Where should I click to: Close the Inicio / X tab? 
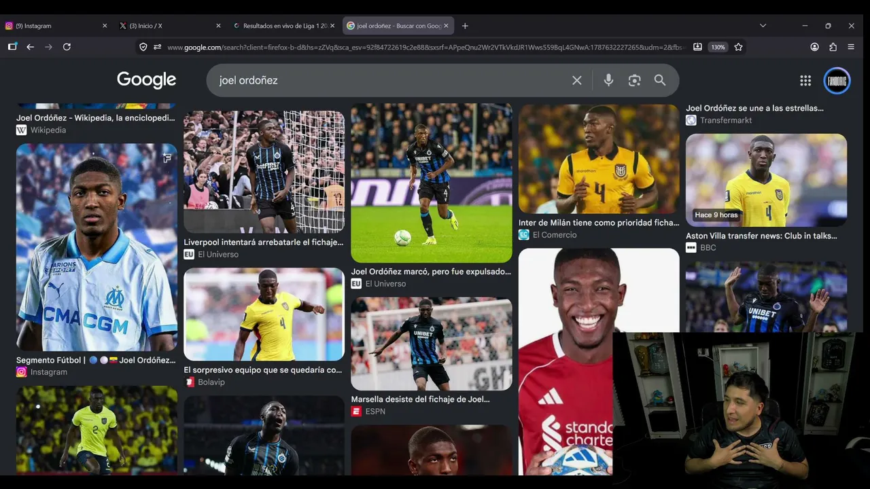click(218, 26)
